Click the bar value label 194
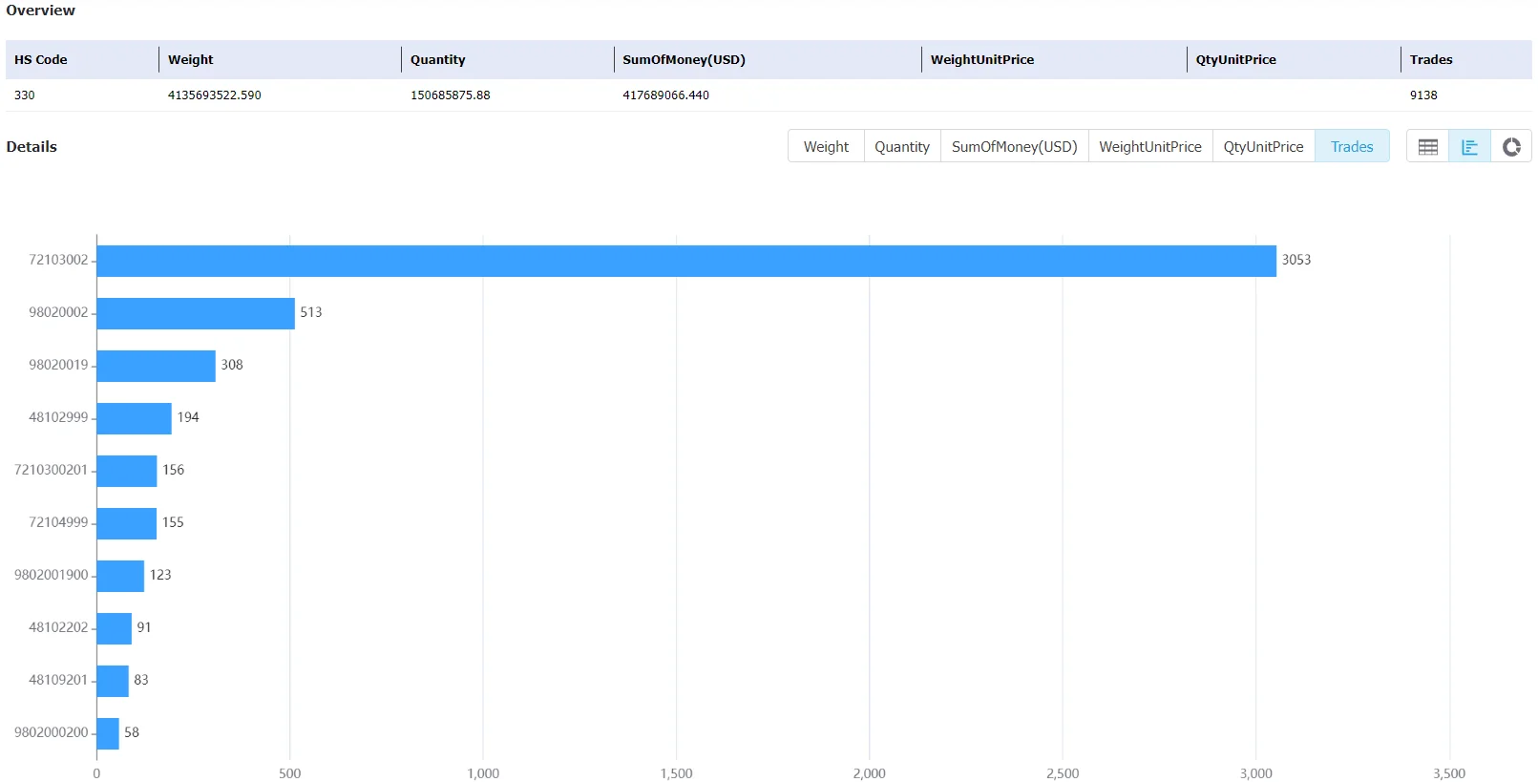1538x782 pixels. tap(188, 417)
